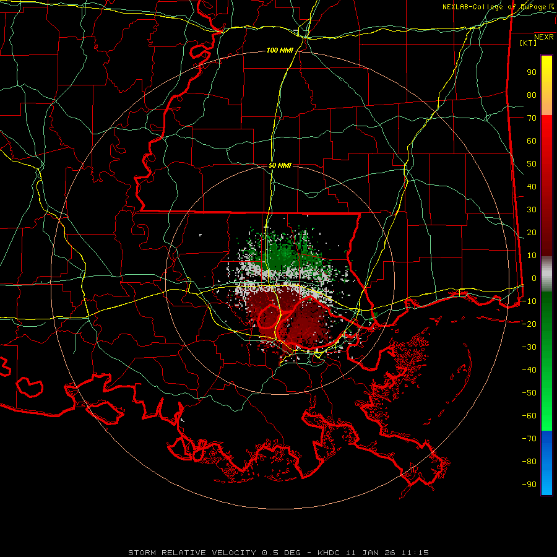Click the 10 value on the velocity scale
557x557 pixels.
tap(532, 256)
